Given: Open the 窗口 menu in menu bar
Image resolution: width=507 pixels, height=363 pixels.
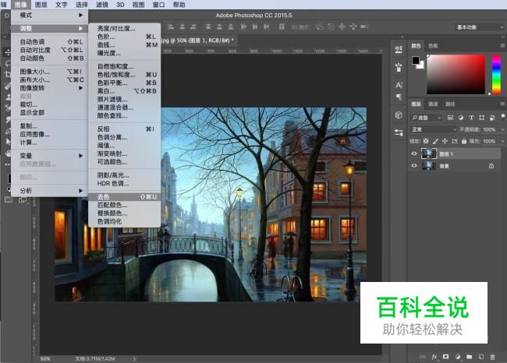Looking at the screenshot, I should pos(158,5).
